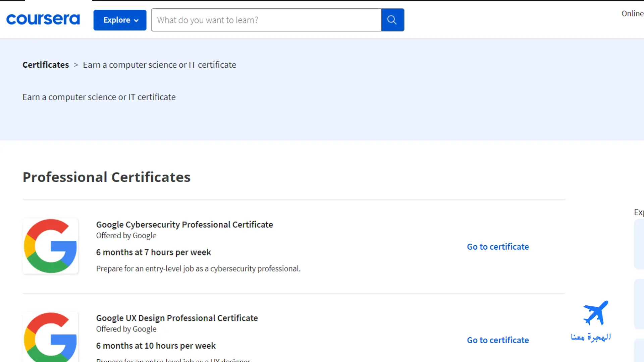
Task: Open the Certificates breadcrumb link
Action: point(46,65)
